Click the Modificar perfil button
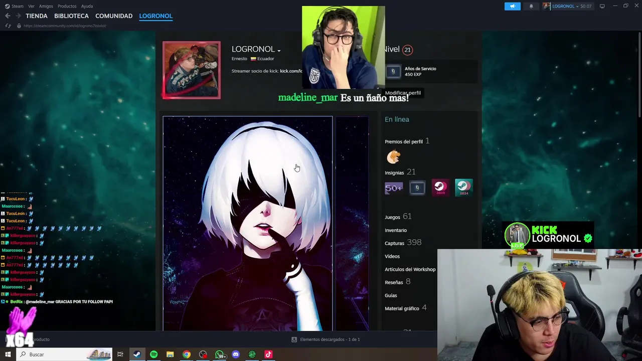The image size is (642, 361). pos(403,93)
